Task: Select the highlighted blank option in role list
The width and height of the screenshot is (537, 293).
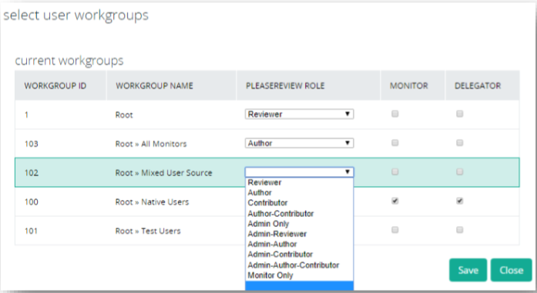Action: click(x=300, y=286)
